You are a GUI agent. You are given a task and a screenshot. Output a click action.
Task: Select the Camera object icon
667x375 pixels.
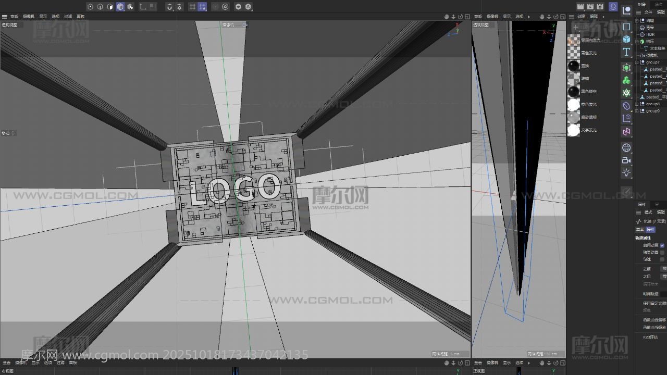coord(626,160)
